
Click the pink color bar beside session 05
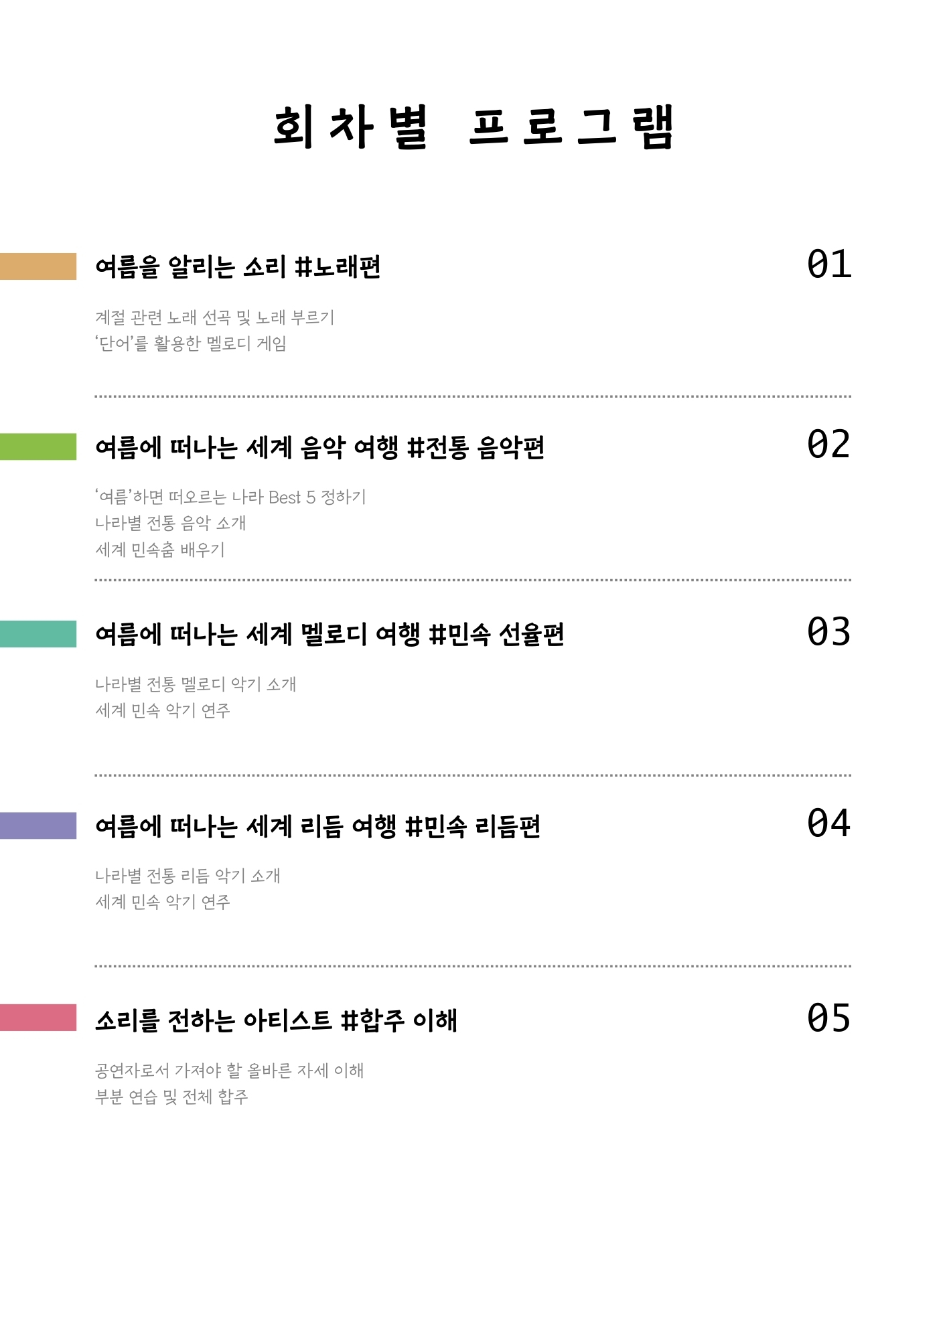click(38, 1018)
